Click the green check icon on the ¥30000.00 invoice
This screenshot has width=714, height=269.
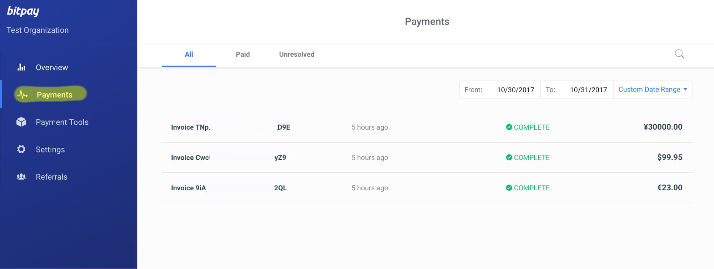point(509,127)
